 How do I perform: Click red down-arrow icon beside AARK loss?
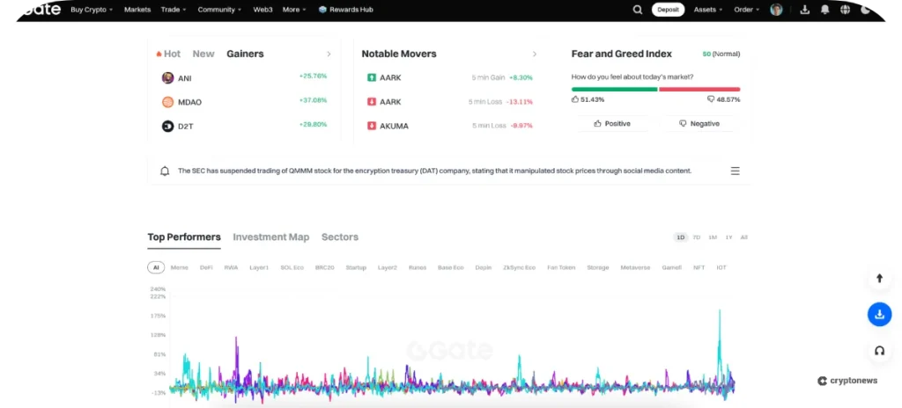point(372,102)
